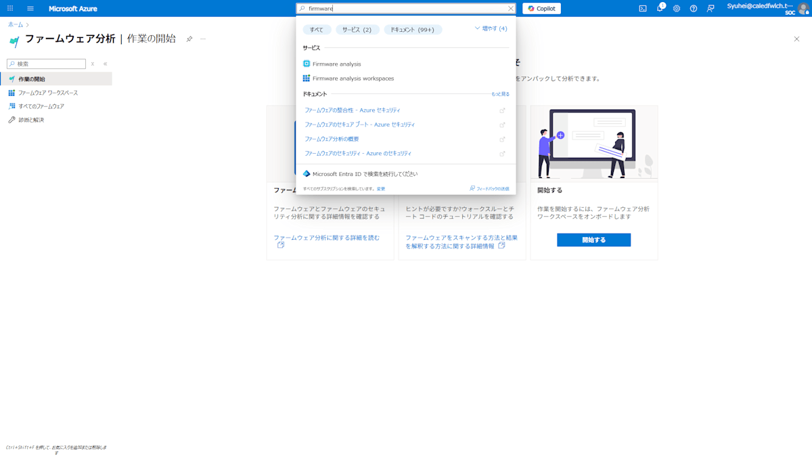
Task: Select the ドキュメント (99+) filter chip
Action: point(413,30)
